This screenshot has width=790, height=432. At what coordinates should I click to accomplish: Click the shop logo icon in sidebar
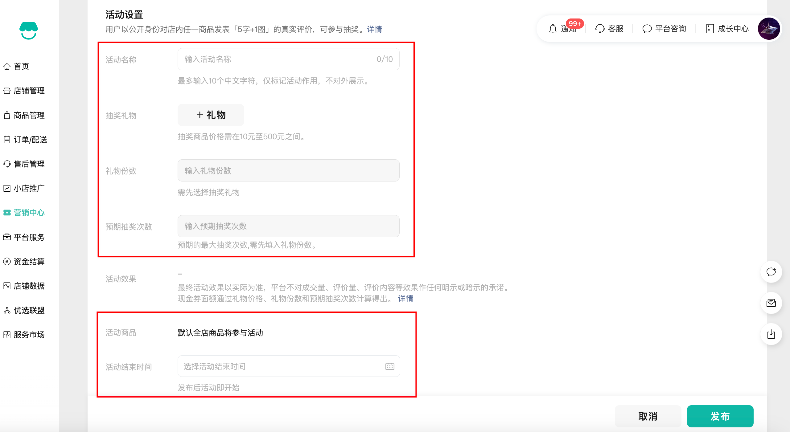coord(29,31)
